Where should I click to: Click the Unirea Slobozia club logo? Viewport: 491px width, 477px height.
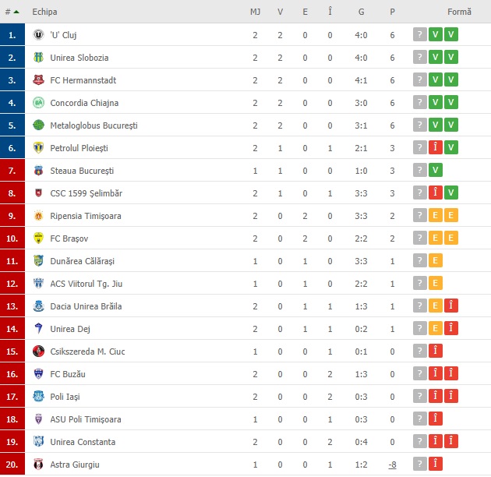(38, 58)
